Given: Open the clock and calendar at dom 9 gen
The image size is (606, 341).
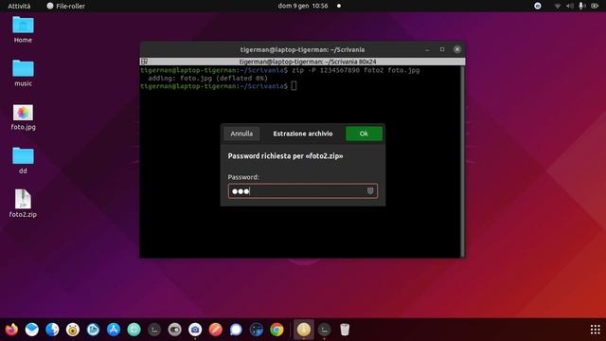Looking at the screenshot, I should click(x=303, y=6).
